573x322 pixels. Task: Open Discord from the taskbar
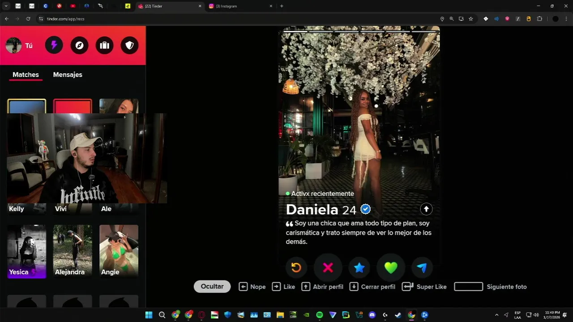pyautogui.click(x=372, y=315)
